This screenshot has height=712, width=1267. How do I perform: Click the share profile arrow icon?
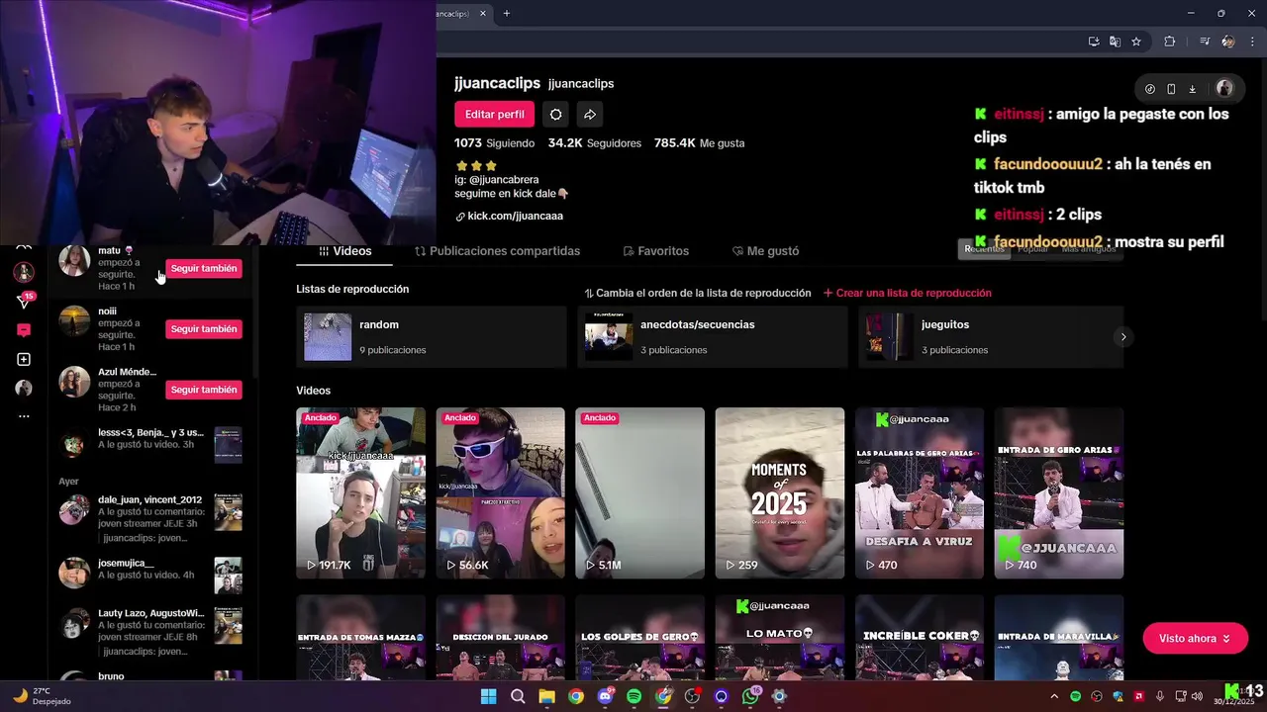(590, 115)
